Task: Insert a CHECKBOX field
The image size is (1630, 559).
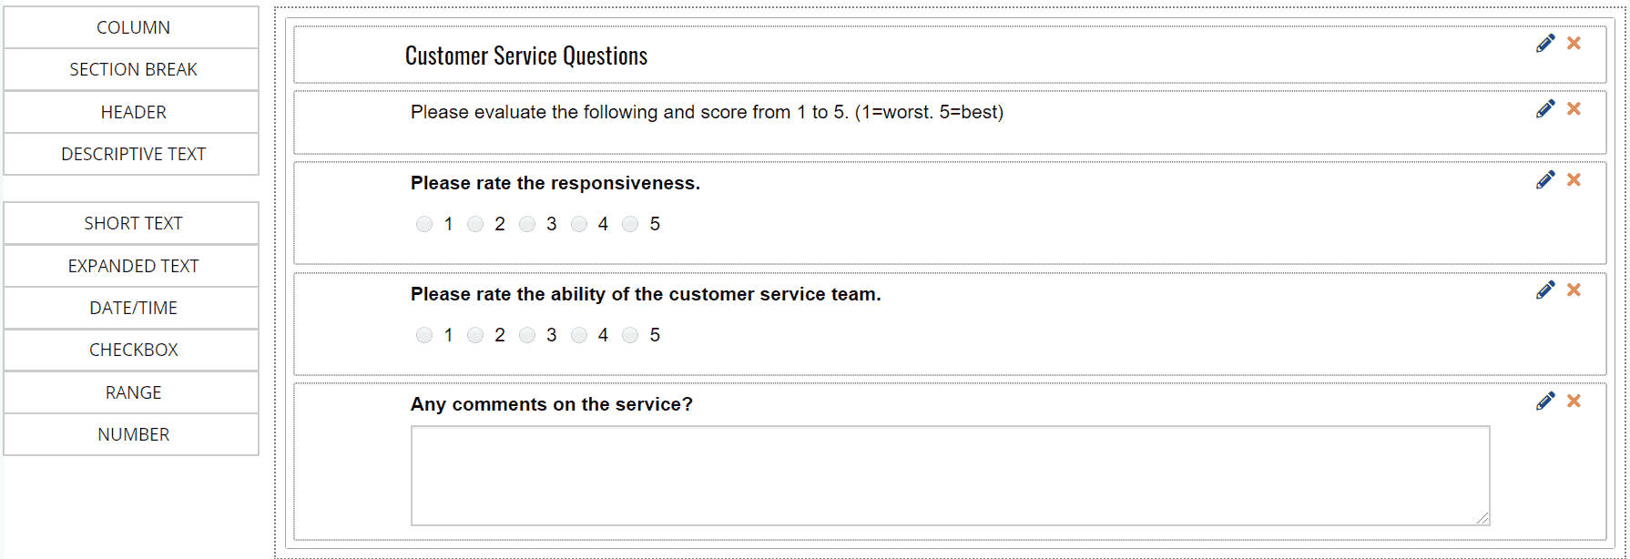Action: tap(131, 350)
